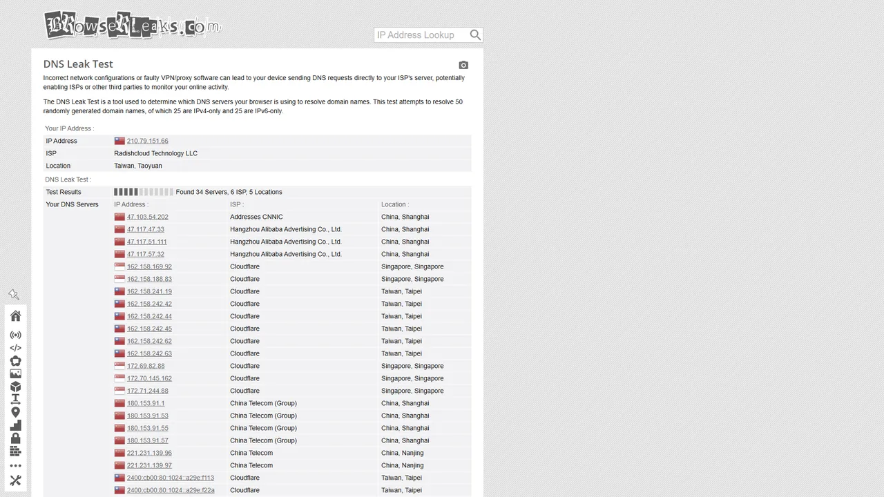Open the stairs icon in sidebar
Image resolution: width=884 pixels, height=497 pixels.
[15, 425]
